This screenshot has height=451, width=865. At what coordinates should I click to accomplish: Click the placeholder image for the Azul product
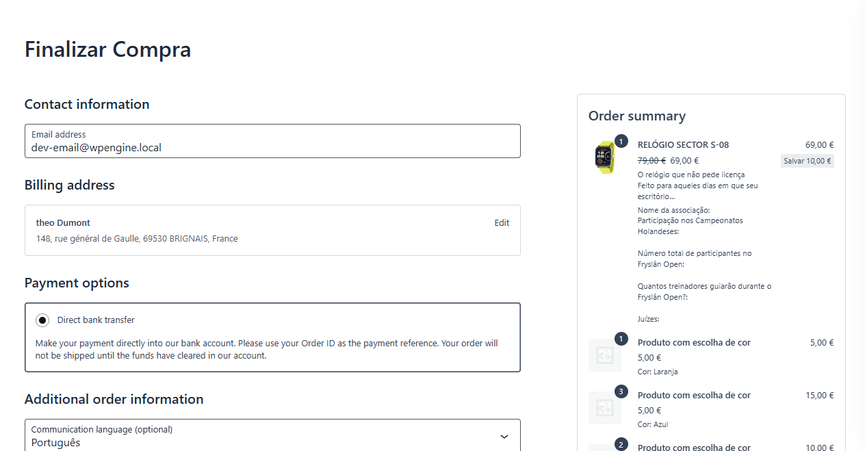click(604, 408)
